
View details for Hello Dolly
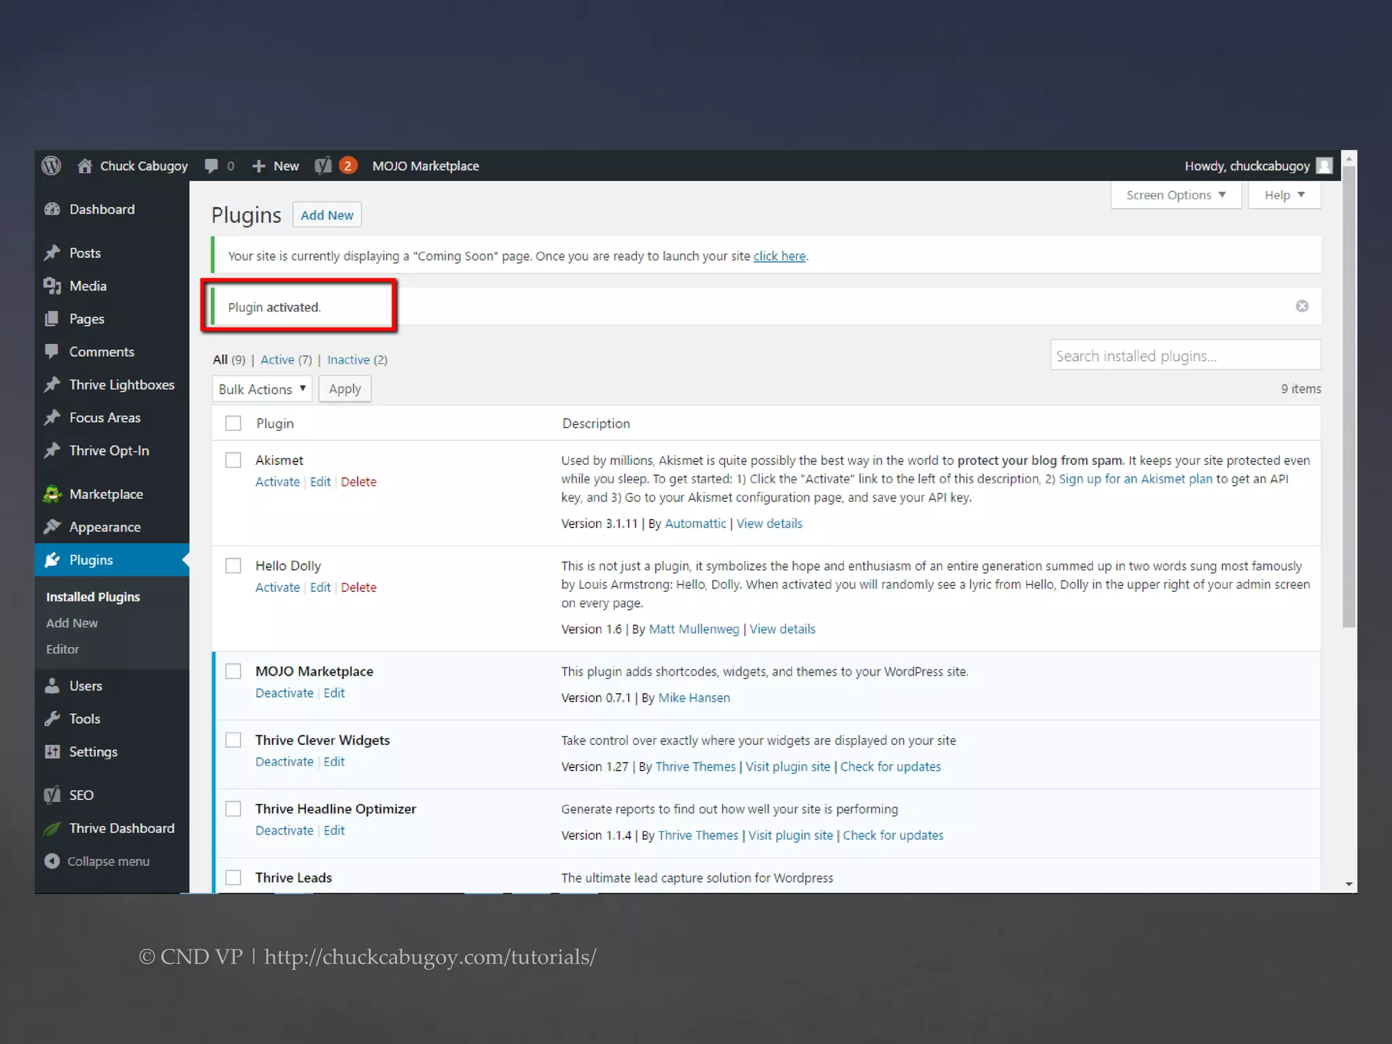(782, 629)
